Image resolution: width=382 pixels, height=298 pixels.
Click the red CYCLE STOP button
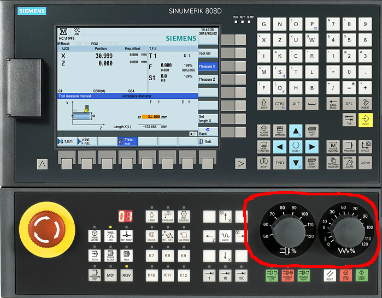(346, 275)
